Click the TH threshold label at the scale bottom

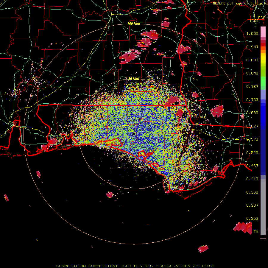(x=256, y=232)
